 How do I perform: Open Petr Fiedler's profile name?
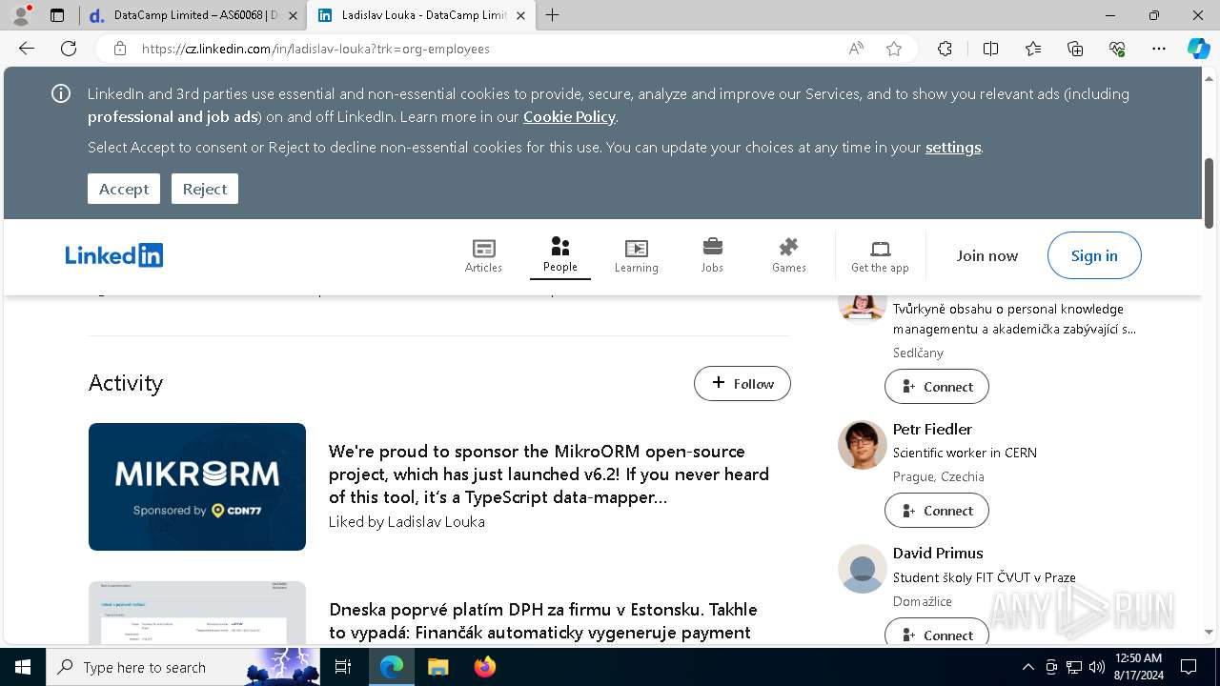(932, 430)
